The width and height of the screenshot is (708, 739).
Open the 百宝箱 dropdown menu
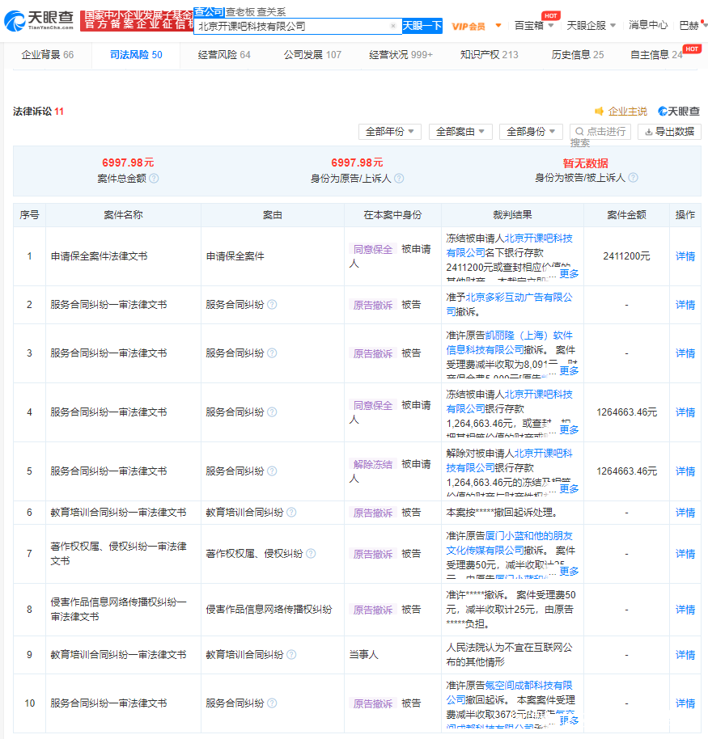pyautogui.click(x=535, y=26)
